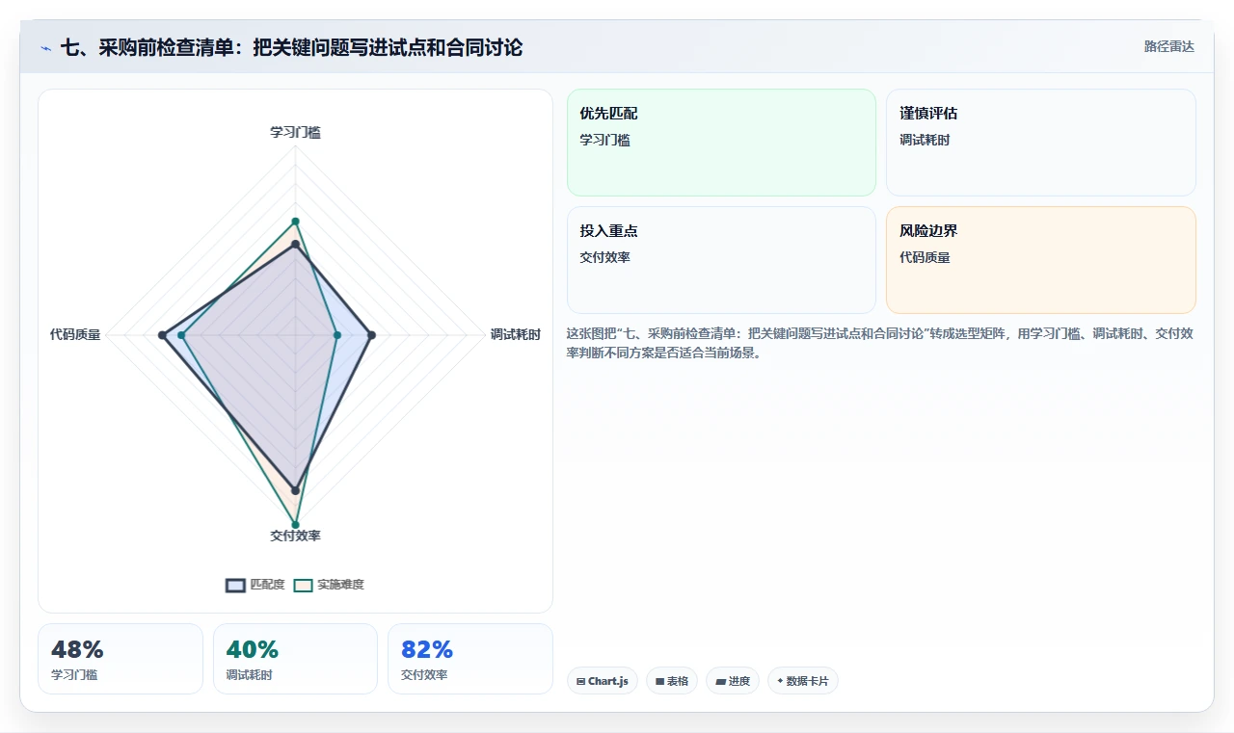Select the 进度 tag

(733, 681)
